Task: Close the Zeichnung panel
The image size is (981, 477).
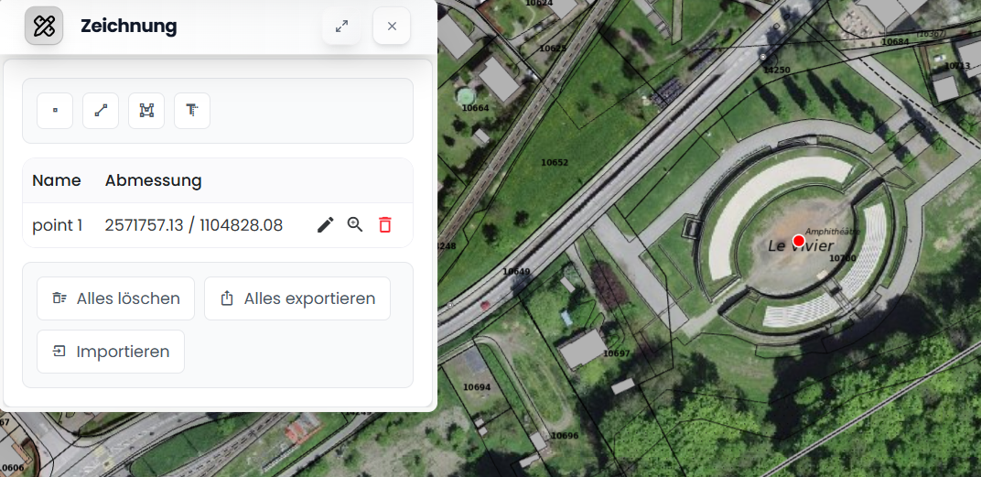Action: coord(392,26)
